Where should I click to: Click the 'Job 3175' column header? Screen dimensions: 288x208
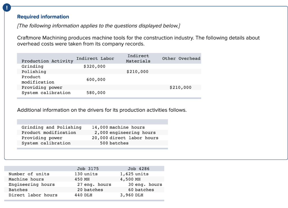click(x=88, y=169)
